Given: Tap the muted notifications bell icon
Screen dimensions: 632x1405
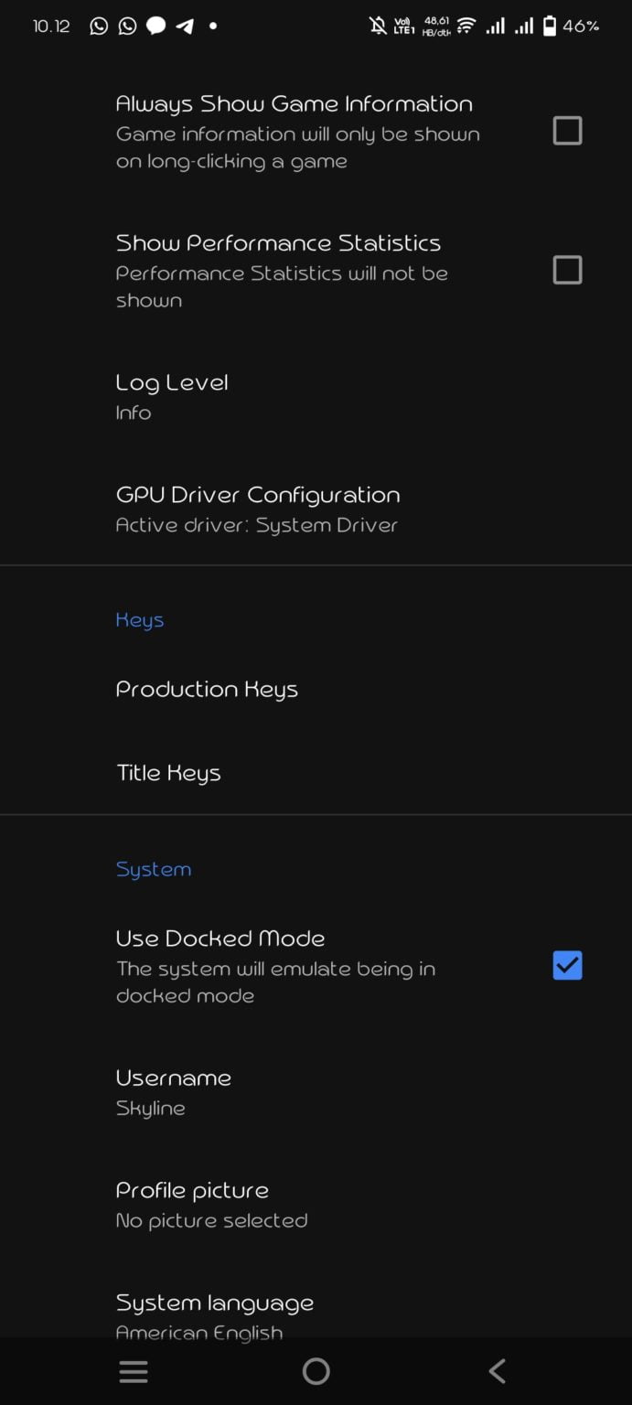Looking at the screenshot, I should pos(377,26).
